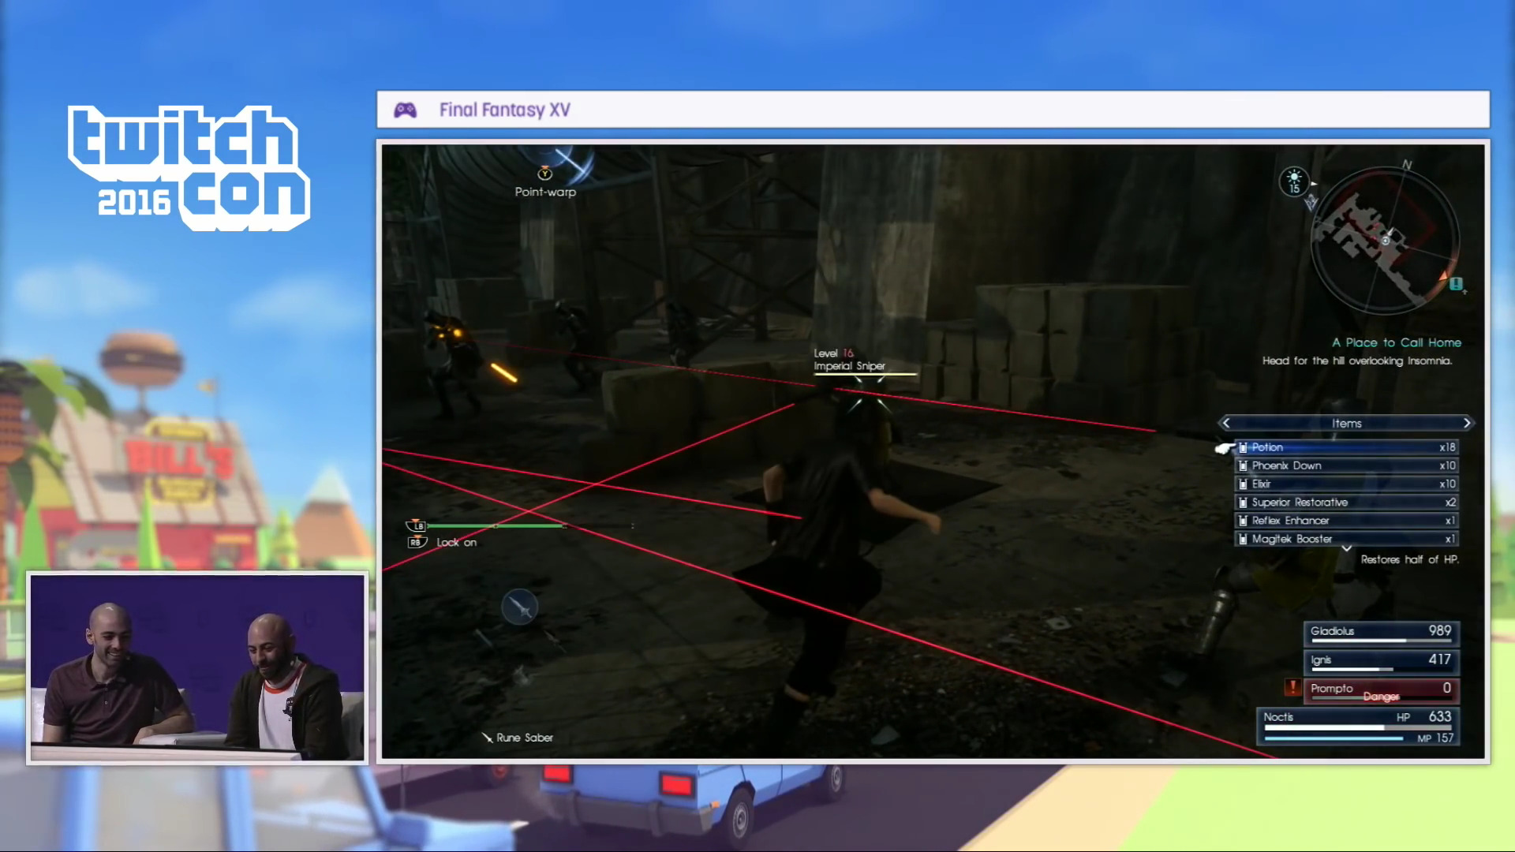This screenshot has height=852, width=1515.
Task: Click the Noctis HP value 633
Action: pos(1440,716)
